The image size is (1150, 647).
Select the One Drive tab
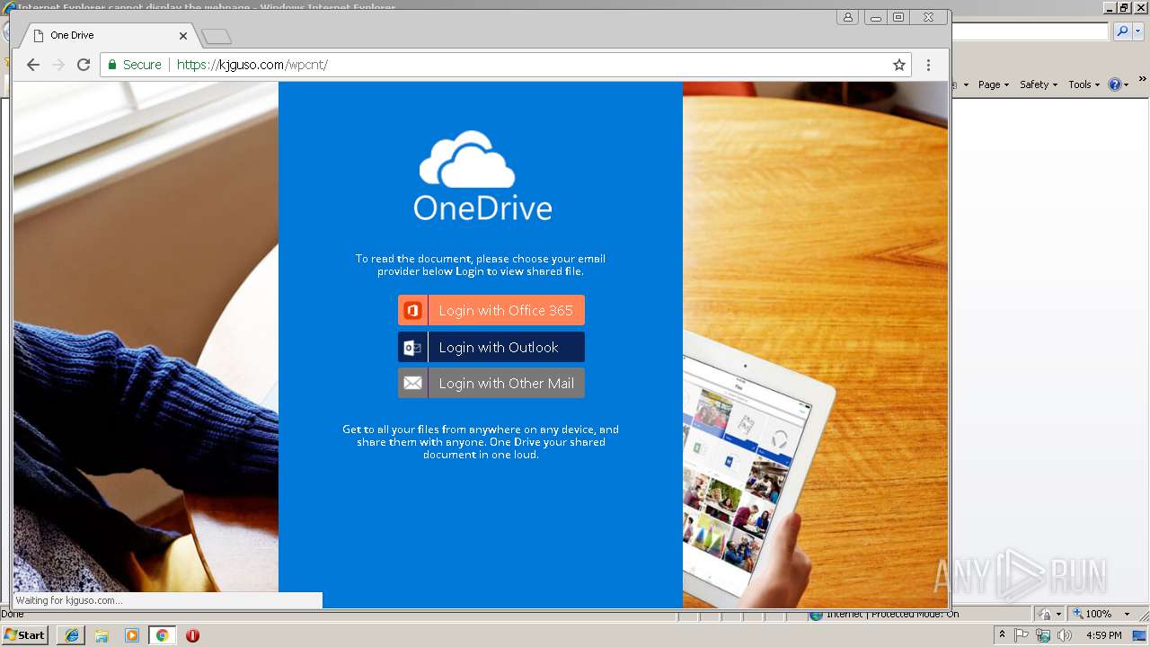click(108, 35)
